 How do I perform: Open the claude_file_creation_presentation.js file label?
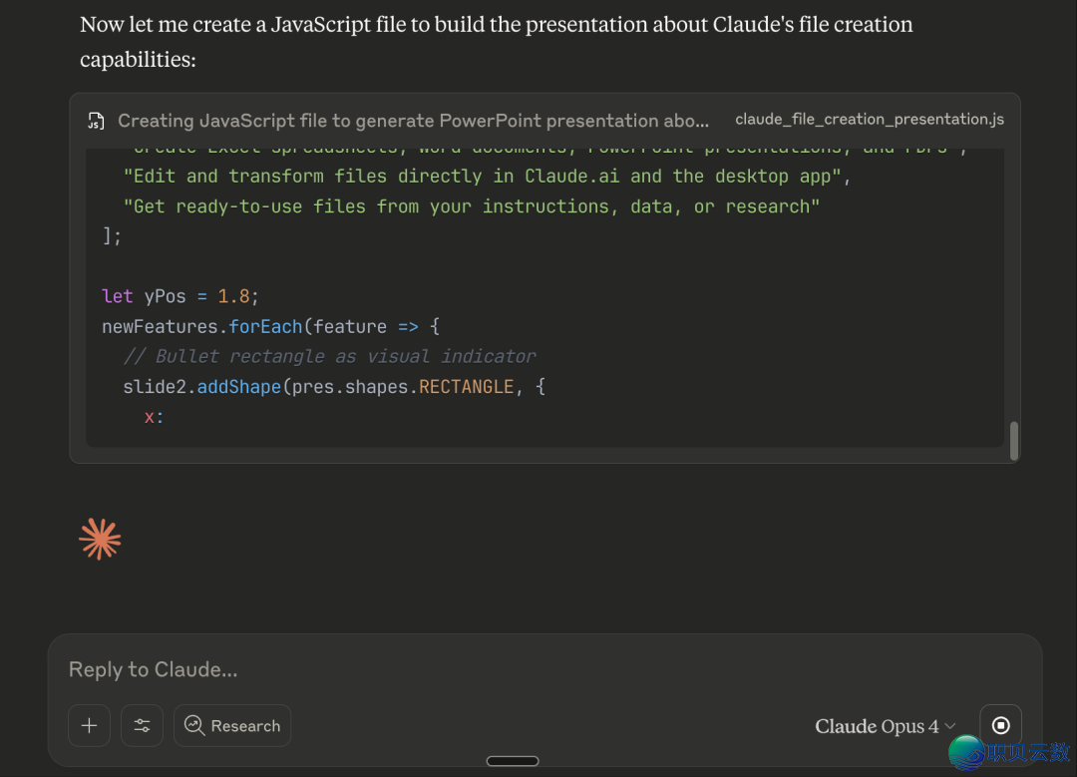[x=870, y=120]
